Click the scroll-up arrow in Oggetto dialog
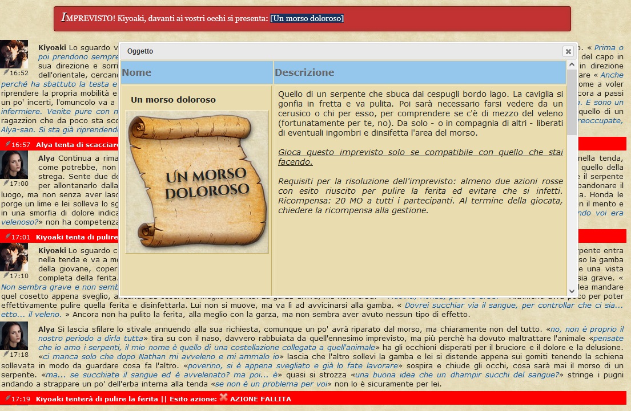 tap(572, 65)
